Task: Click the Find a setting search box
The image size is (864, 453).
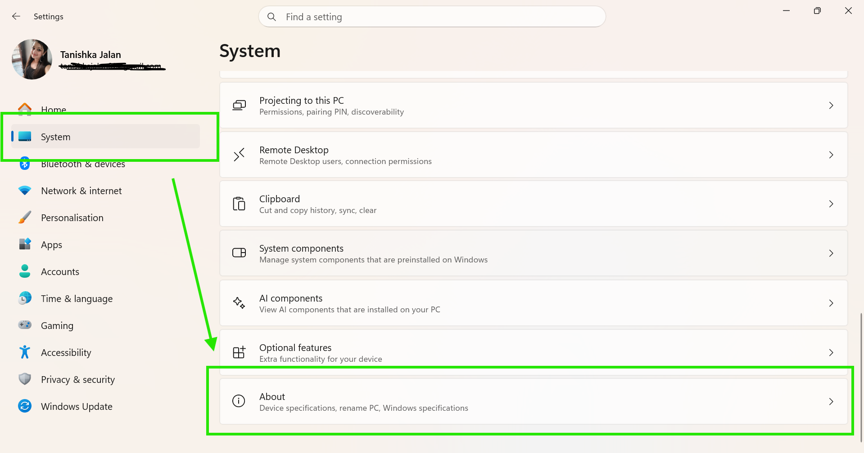Action: tap(432, 17)
